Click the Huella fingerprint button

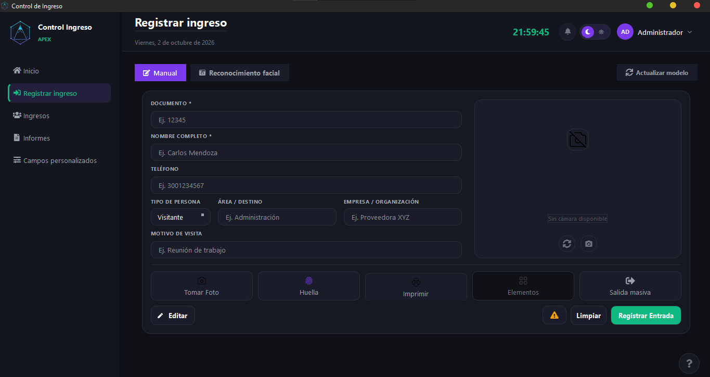click(309, 286)
